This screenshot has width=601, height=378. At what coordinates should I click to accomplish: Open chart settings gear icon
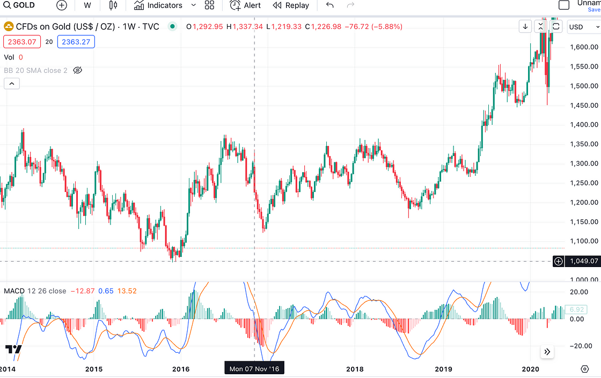click(x=584, y=369)
